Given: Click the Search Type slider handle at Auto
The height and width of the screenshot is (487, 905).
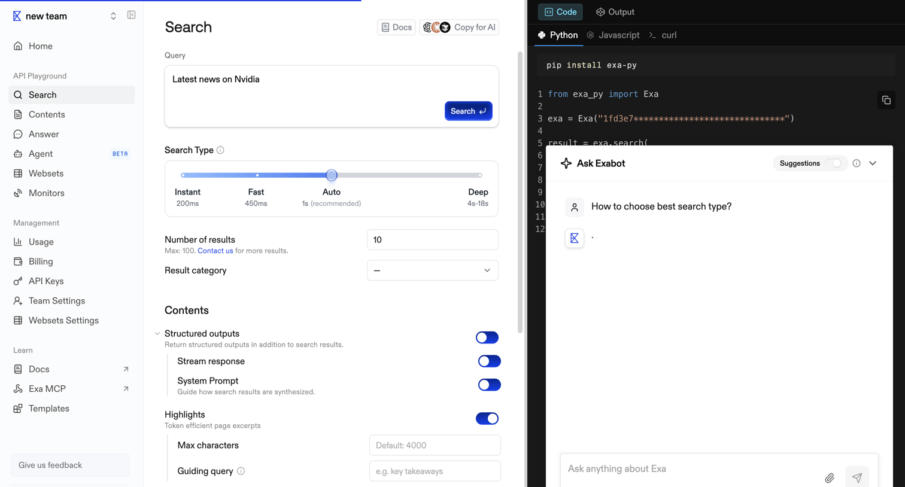Looking at the screenshot, I should tap(332, 175).
